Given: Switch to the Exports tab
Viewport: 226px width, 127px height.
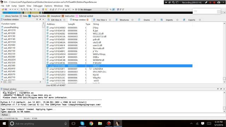Looking at the screenshot, I should tap(191, 20).
